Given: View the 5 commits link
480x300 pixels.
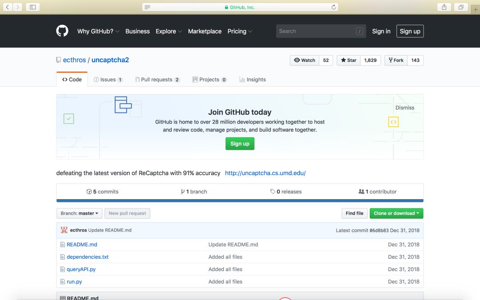Looking at the screenshot, I should coord(102,191).
